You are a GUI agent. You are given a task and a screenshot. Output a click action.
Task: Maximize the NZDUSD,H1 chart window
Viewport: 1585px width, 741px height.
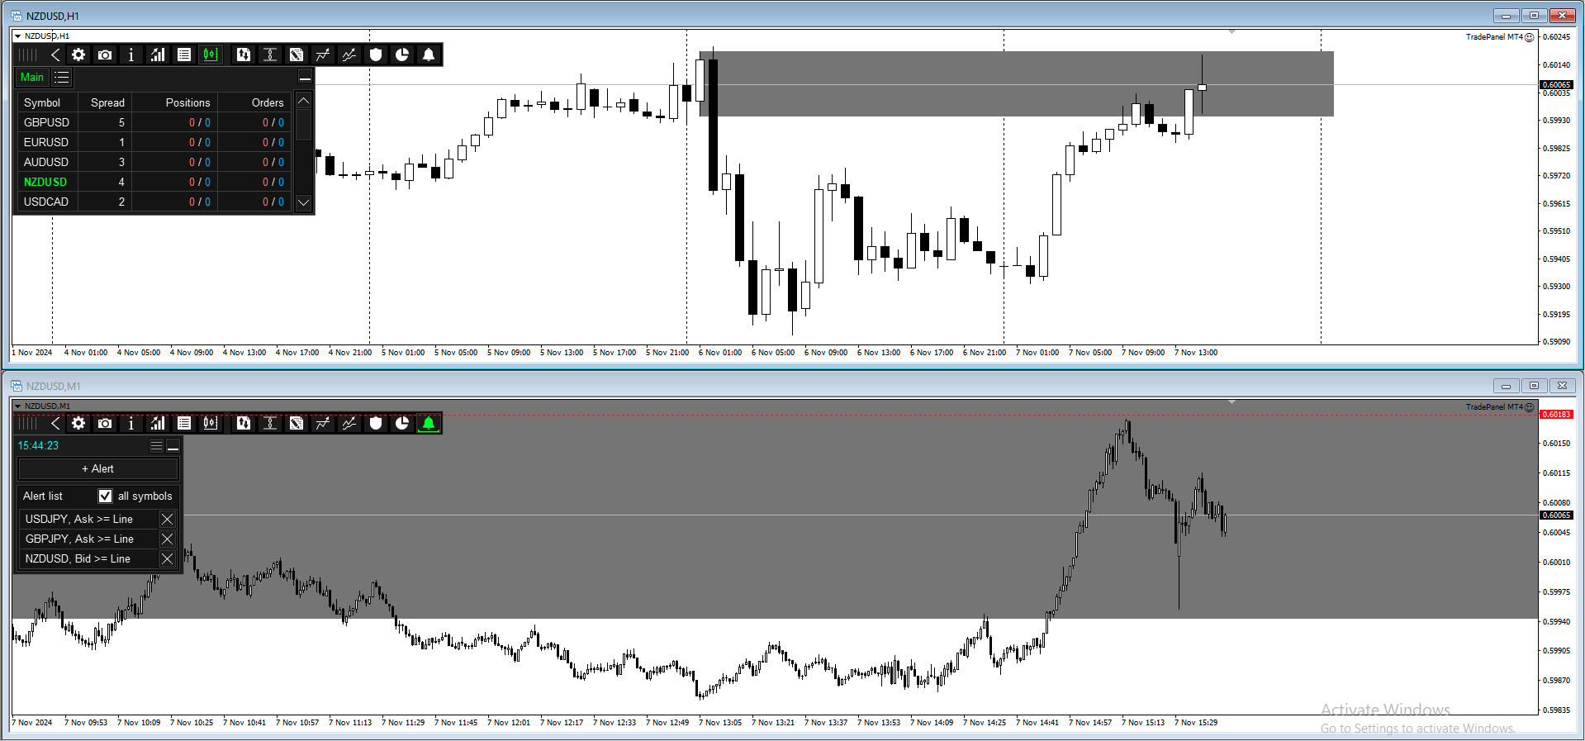tap(1534, 16)
